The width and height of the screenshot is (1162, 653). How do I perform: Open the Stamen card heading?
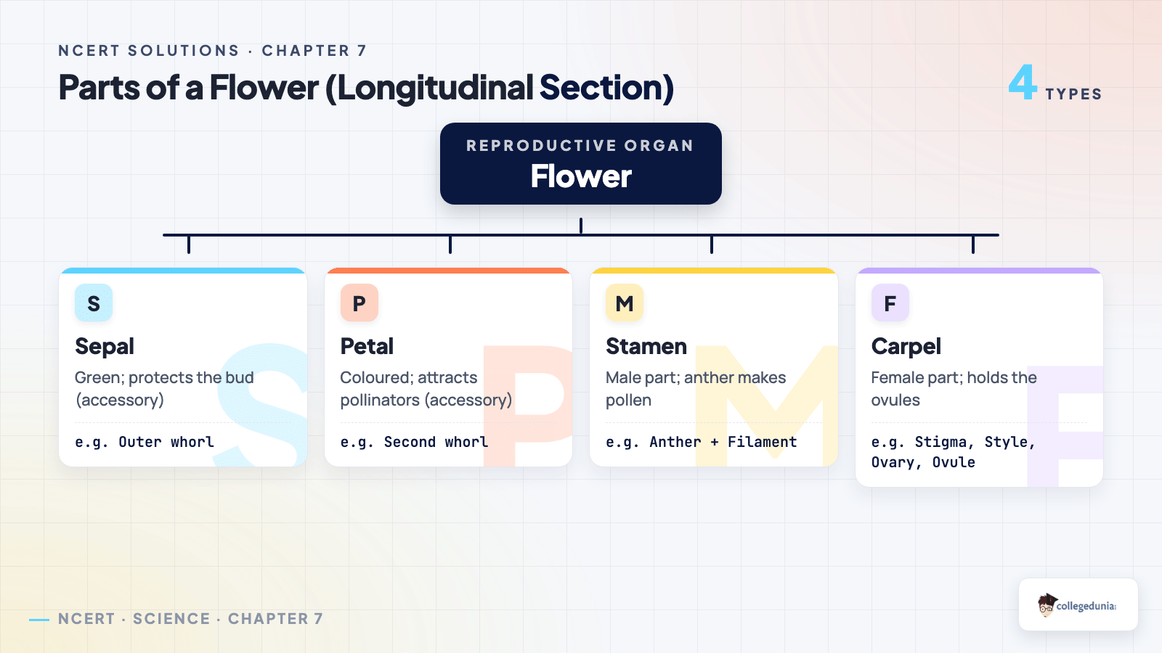[646, 347]
